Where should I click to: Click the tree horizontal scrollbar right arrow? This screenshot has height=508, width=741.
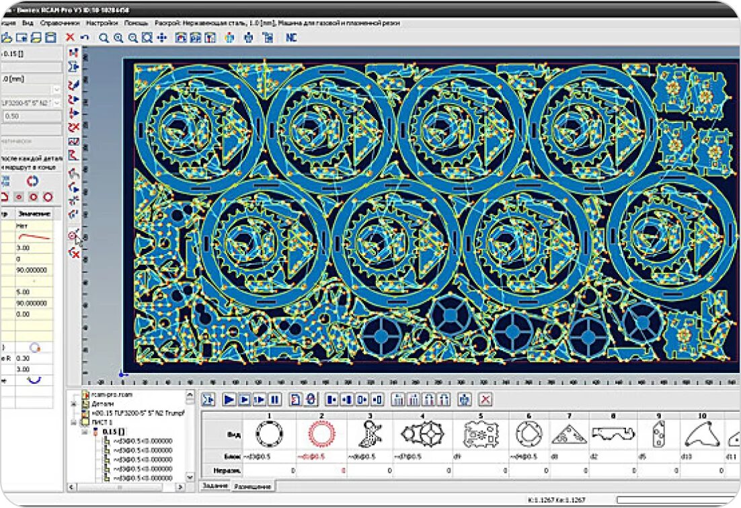click(x=180, y=486)
